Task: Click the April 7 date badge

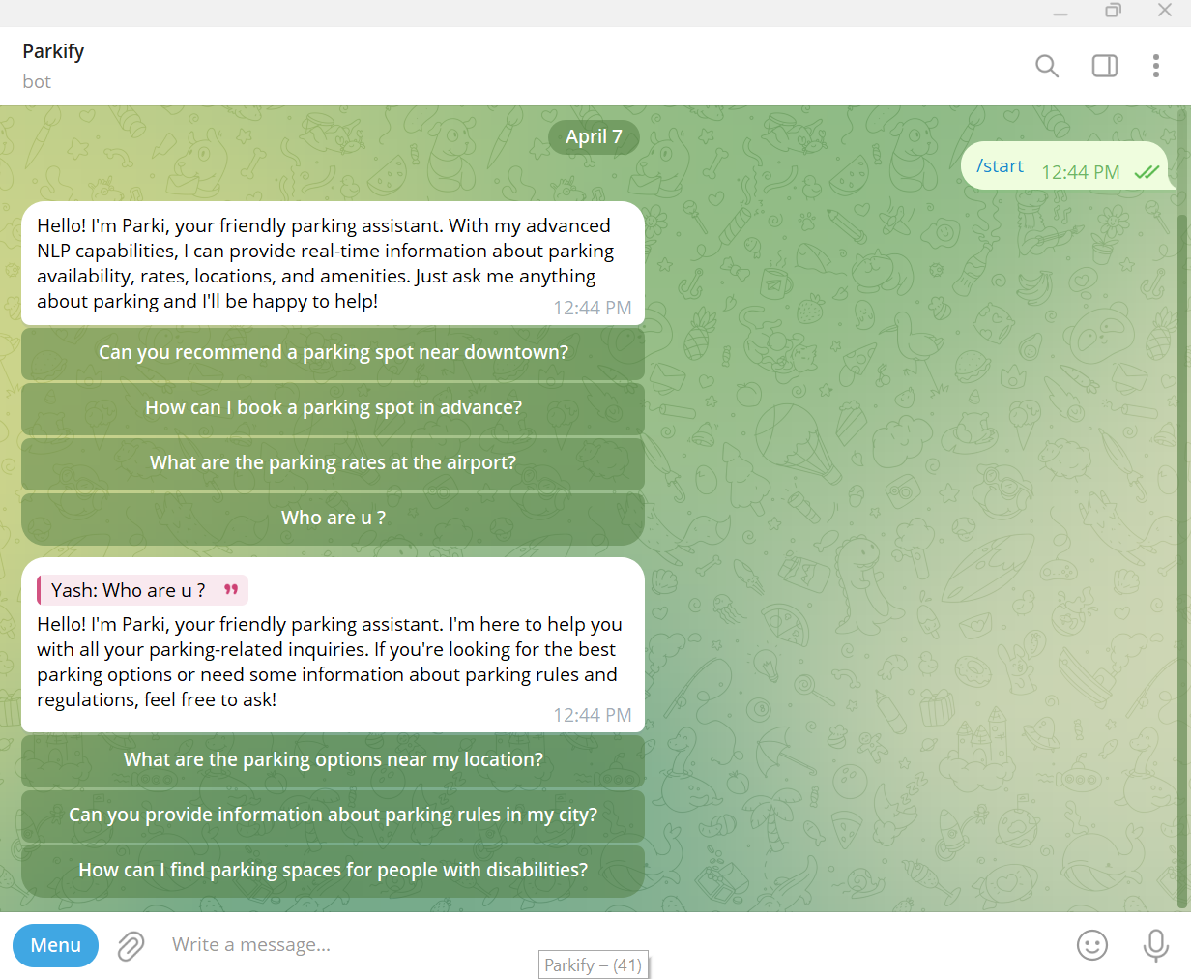Action: point(594,136)
